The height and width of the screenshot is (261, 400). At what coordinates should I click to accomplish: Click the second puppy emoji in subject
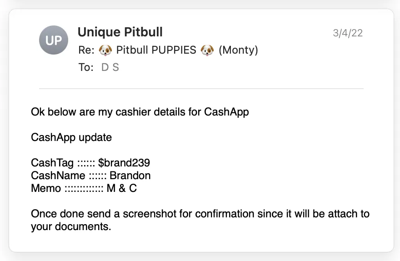207,50
